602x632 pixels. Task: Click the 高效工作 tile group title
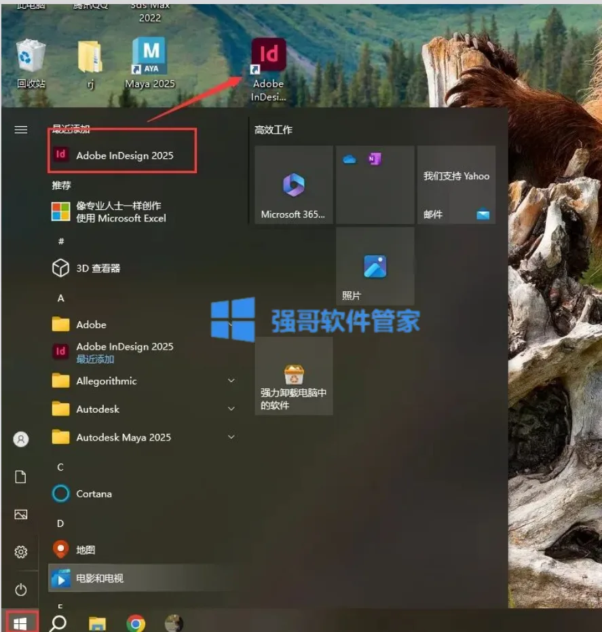[274, 130]
